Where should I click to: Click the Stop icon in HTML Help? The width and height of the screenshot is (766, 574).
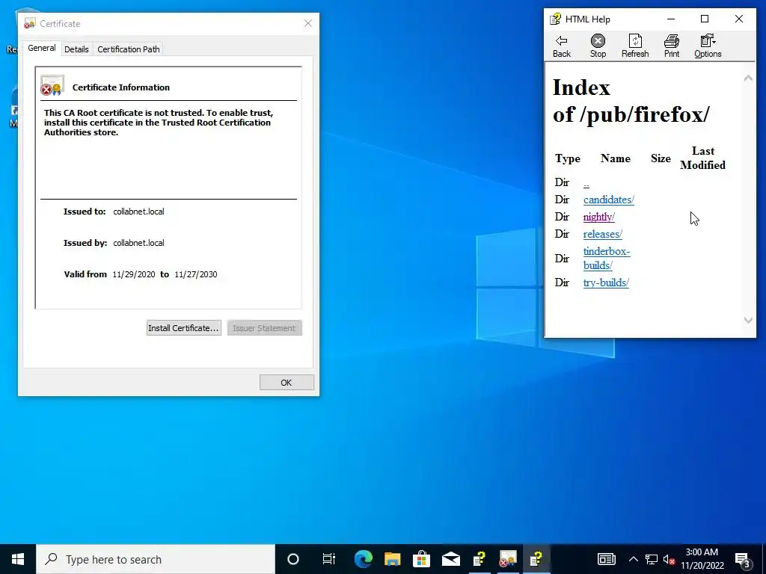[598, 46]
